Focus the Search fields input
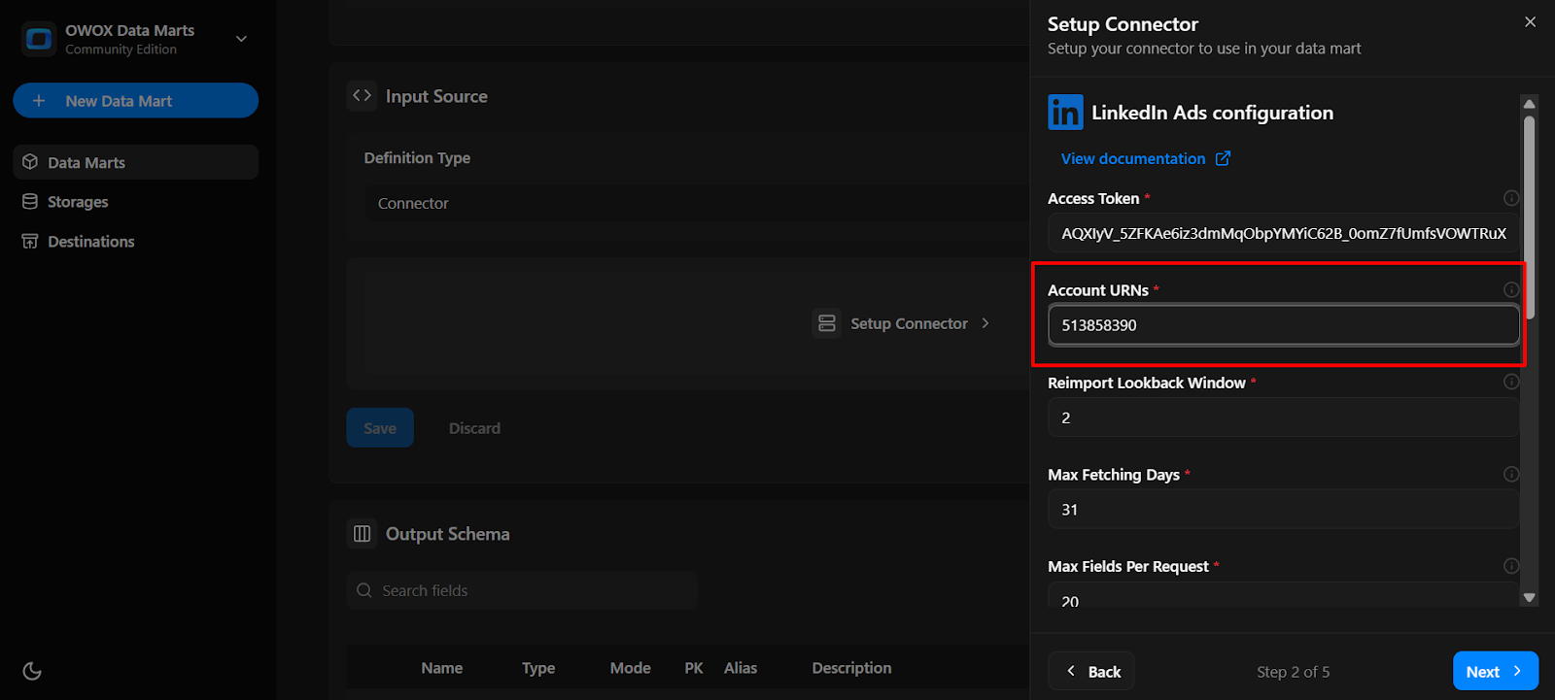The width and height of the screenshot is (1555, 700). point(522,590)
